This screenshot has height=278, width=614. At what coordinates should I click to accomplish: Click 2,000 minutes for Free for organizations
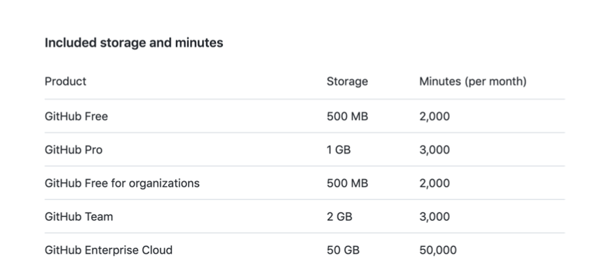[x=434, y=184]
